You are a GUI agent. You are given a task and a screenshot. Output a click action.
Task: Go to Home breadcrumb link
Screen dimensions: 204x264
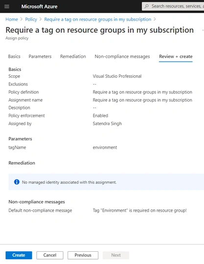pos(12,20)
